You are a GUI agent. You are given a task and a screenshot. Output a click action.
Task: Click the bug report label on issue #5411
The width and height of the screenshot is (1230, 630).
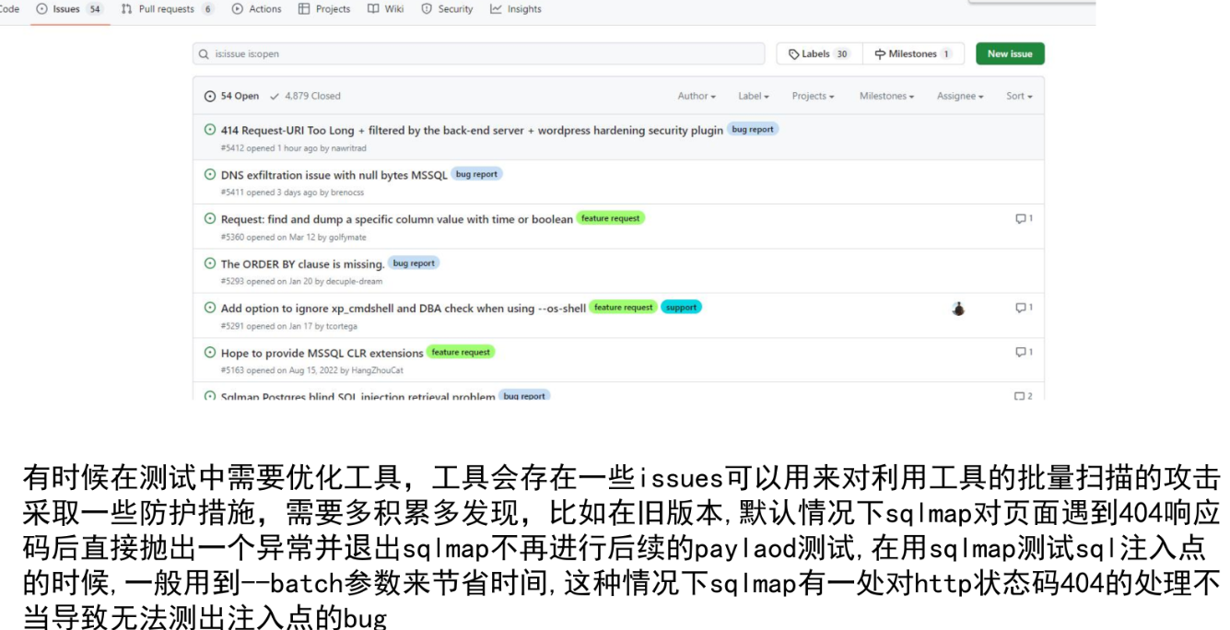click(x=475, y=174)
